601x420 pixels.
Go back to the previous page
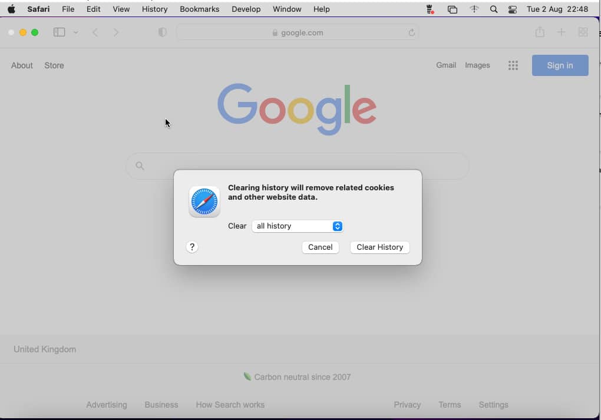95,32
